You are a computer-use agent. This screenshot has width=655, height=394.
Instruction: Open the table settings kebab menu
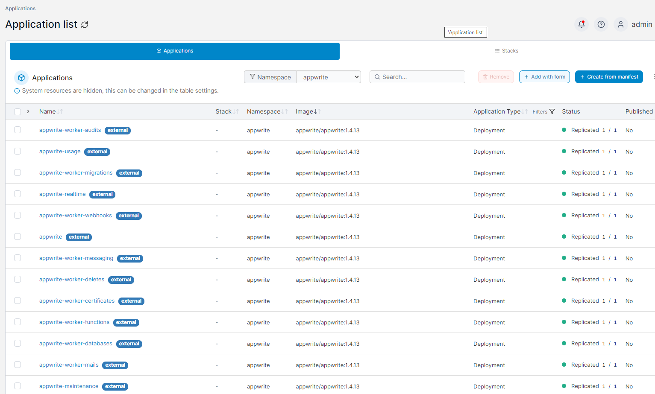653,77
